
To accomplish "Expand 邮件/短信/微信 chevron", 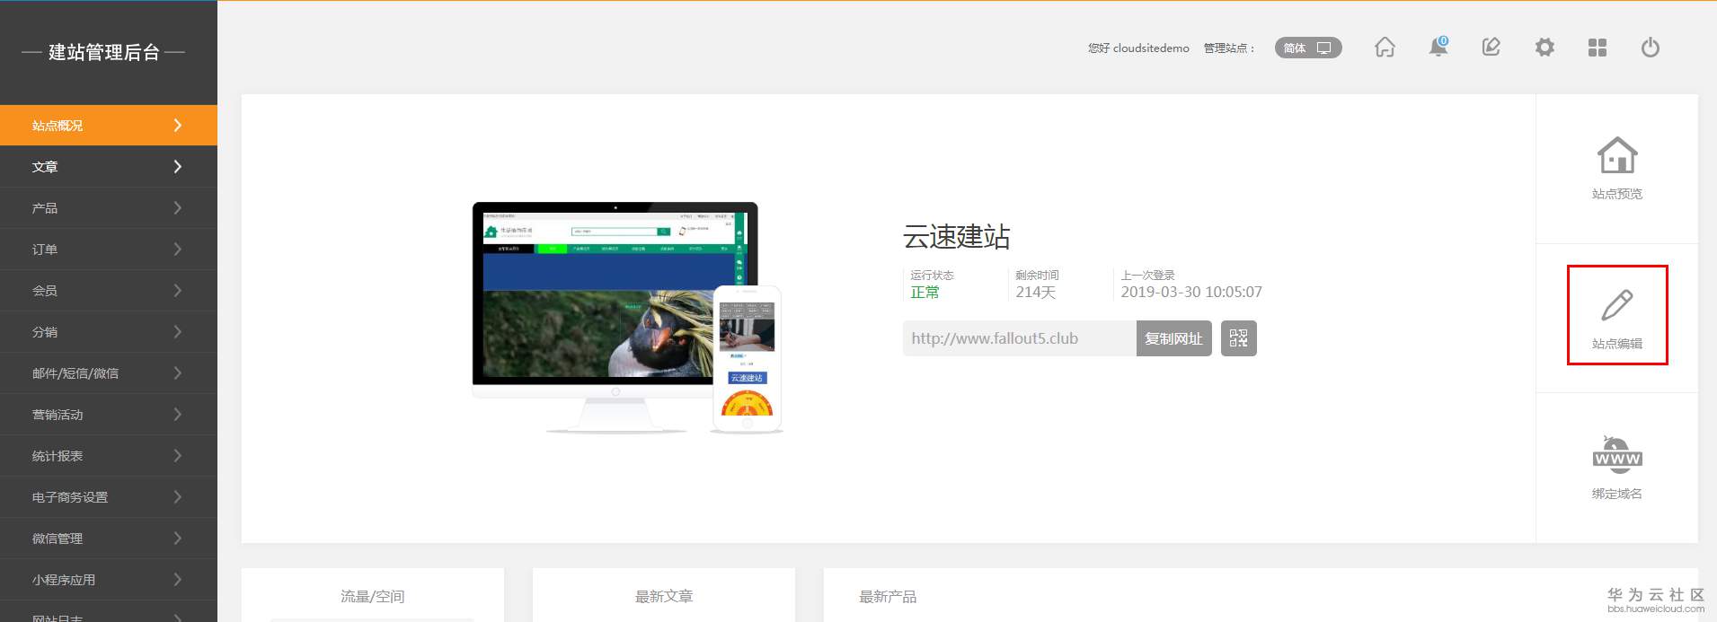I will pos(177,372).
